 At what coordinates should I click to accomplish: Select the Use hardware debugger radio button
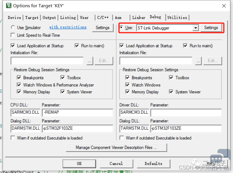pyautogui.click(x=121, y=27)
